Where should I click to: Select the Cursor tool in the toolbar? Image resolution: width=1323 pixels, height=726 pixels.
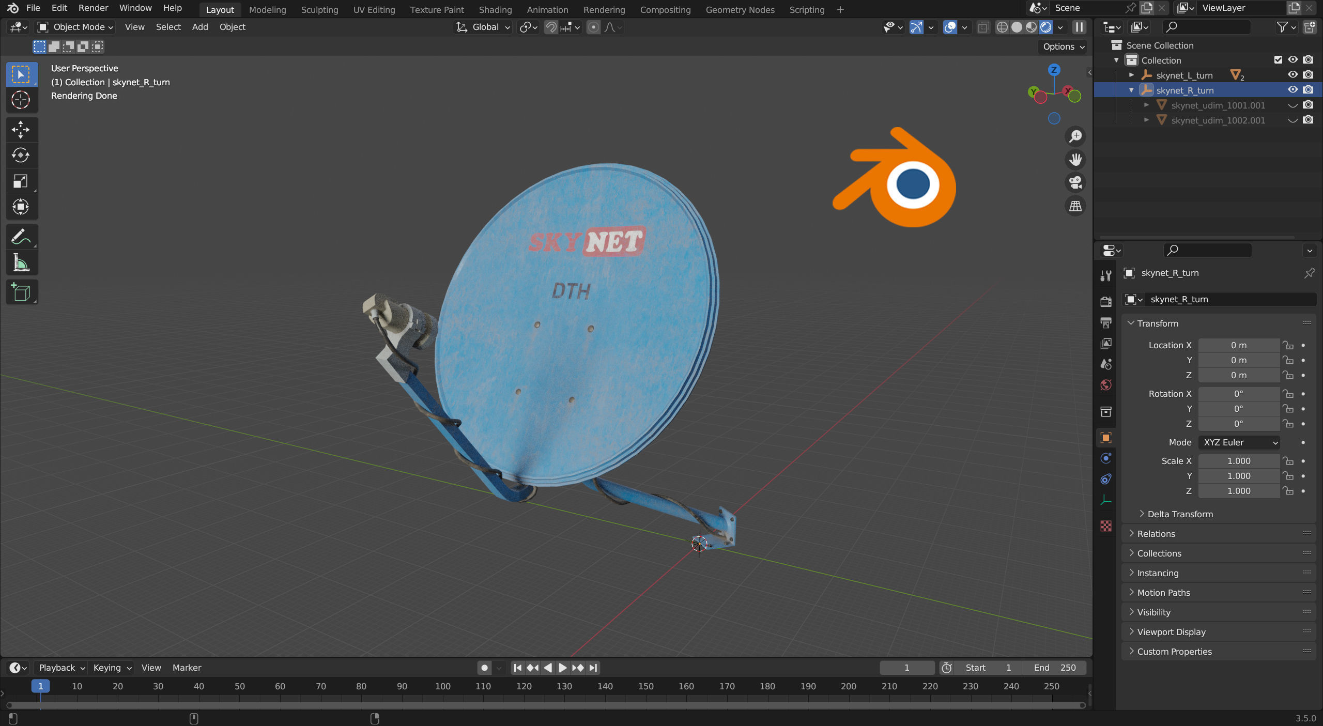21,100
